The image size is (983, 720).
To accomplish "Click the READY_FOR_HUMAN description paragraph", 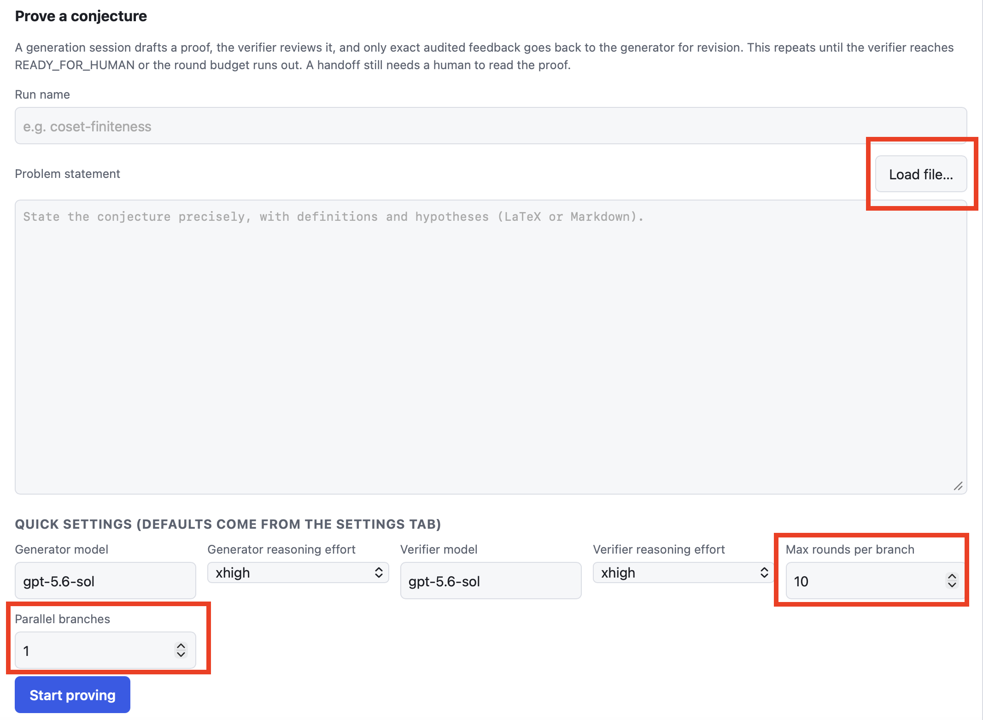I will [x=485, y=56].
